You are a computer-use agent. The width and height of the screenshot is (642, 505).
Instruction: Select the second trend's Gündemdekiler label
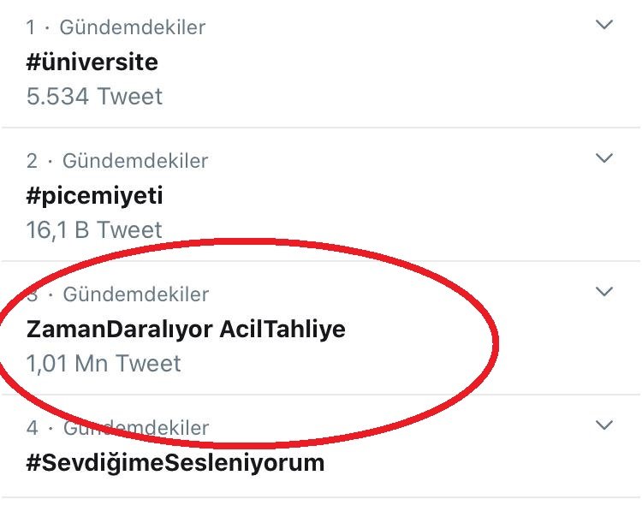tap(135, 161)
